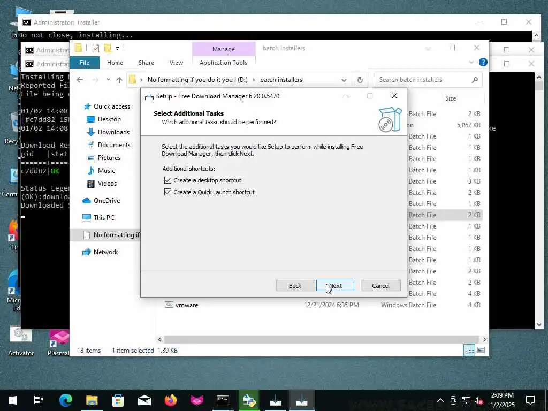This screenshot has width=548, height=411.
Task: Open Task View on taskbar
Action: pyautogui.click(x=39, y=400)
